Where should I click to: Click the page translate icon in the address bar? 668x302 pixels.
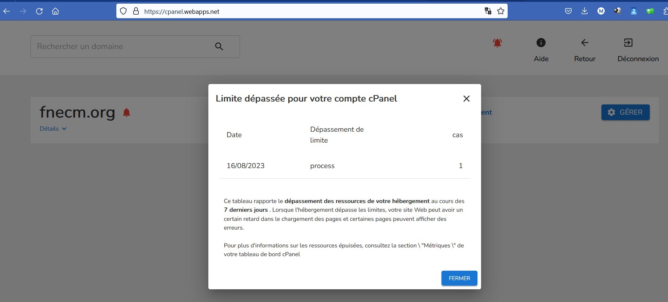coord(488,11)
